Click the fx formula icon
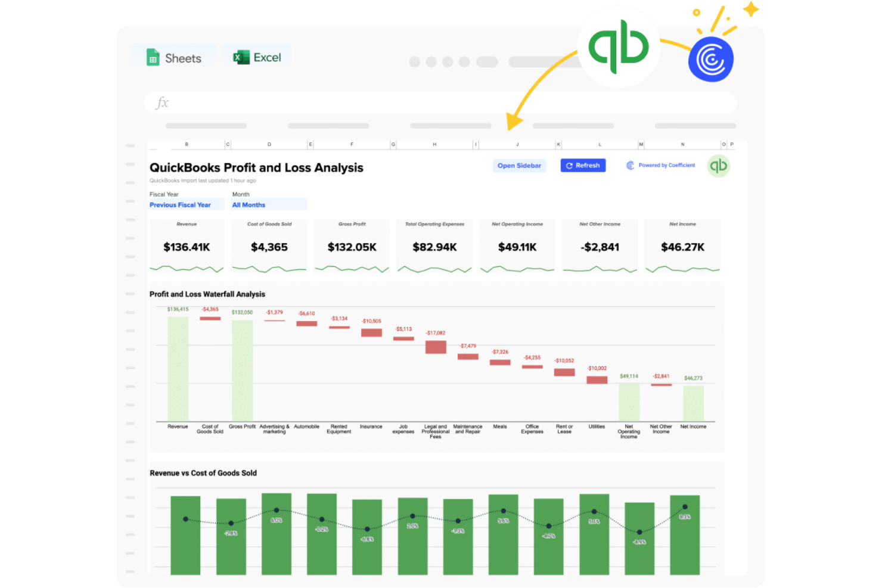 click(x=162, y=102)
